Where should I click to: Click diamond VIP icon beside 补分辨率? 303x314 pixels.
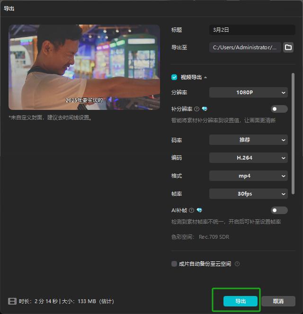(205, 109)
